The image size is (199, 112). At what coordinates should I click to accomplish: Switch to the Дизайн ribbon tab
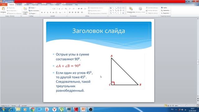pos(27,5)
